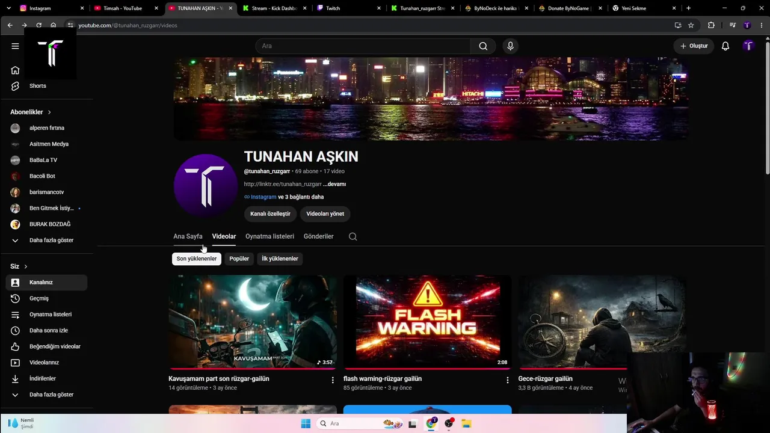Screen dimensions: 770x433
Task: Open the YouTube account avatar menu
Action: click(x=748, y=46)
